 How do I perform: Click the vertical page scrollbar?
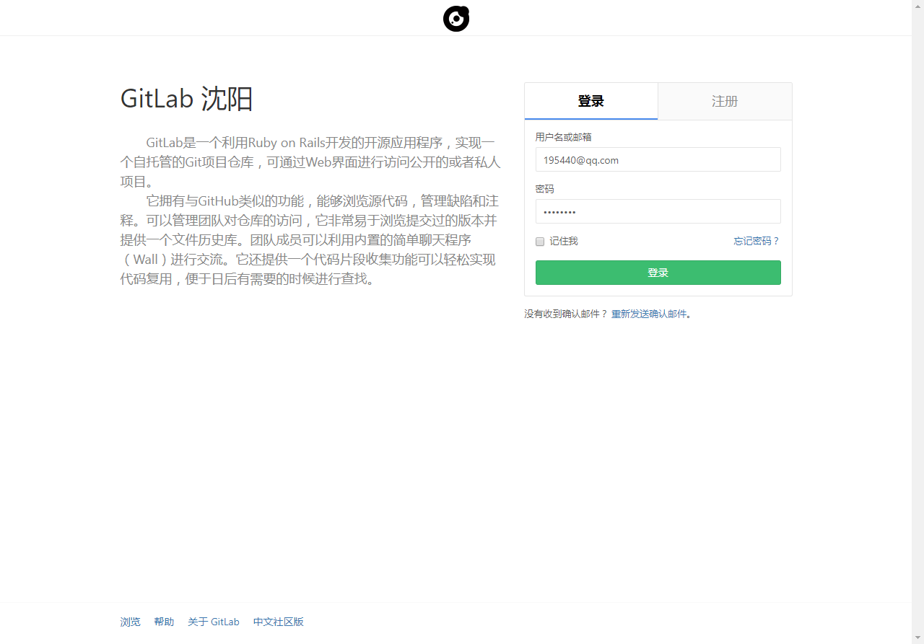(x=918, y=322)
